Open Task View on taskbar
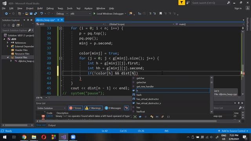 click(x=14, y=137)
